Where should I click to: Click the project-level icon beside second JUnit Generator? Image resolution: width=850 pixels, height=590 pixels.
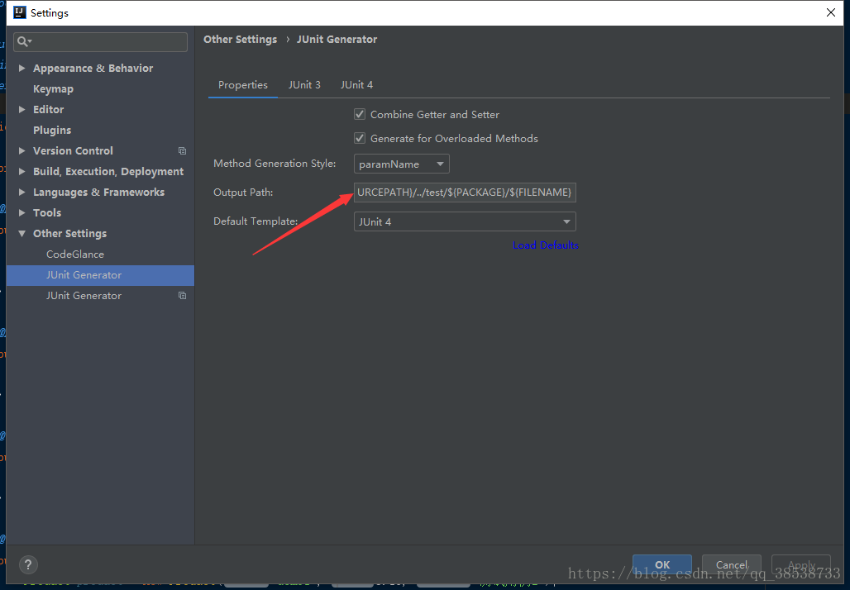[182, 296]
